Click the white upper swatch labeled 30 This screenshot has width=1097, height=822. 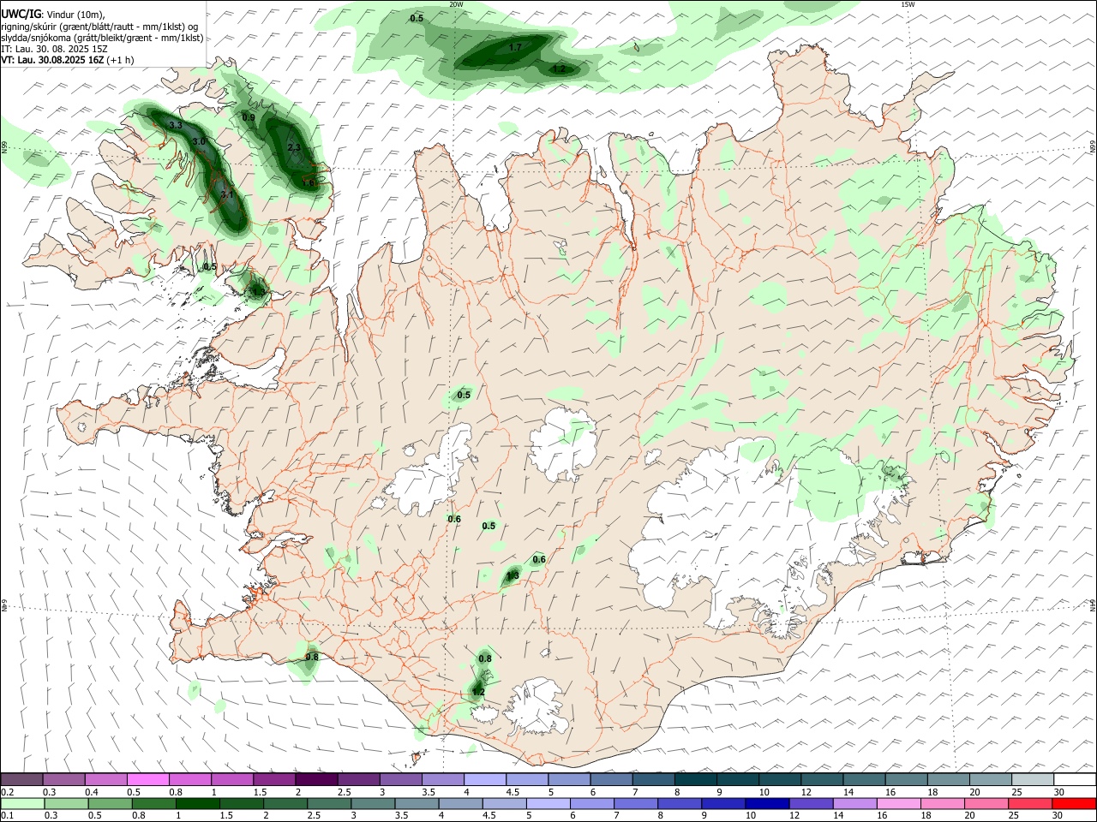click(1074, 779)
